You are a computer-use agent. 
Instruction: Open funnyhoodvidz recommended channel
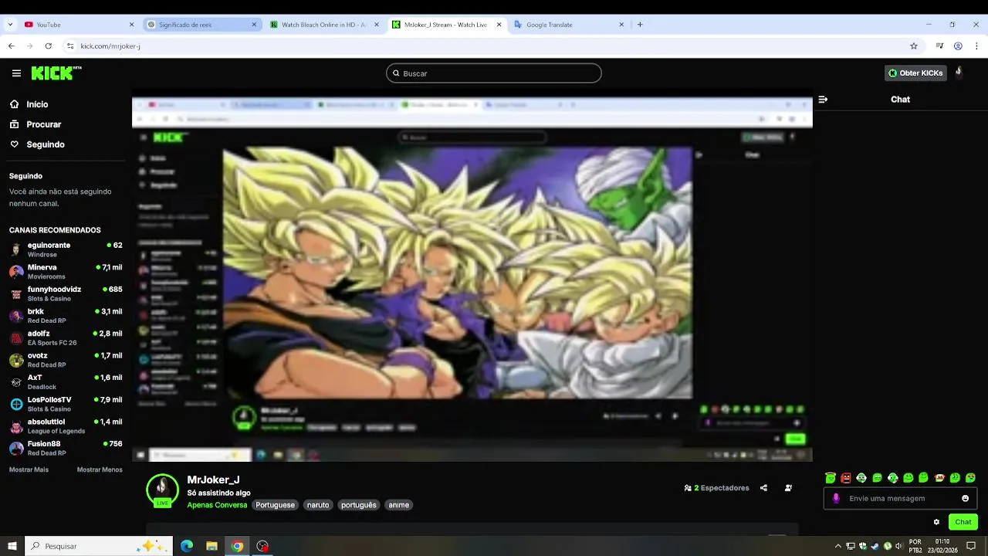point(66,293)
